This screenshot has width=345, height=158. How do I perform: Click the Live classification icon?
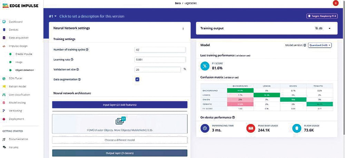click(x=4, y=94)
